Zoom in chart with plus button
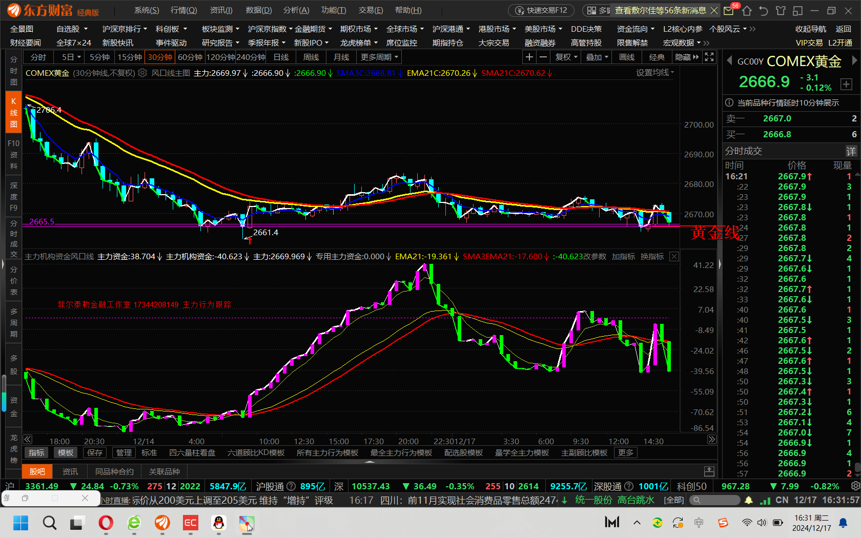Viewport: 861px width, 538px height. click(529, 57)
